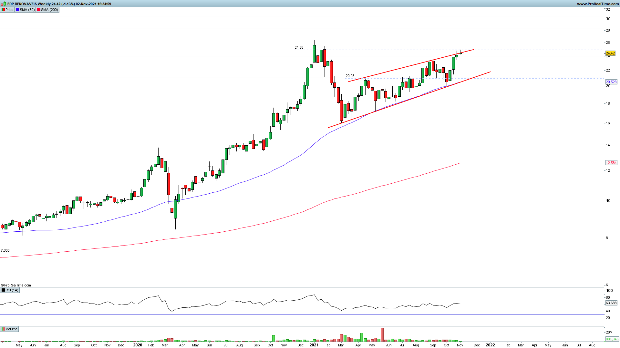Click the 63.688 RSI value tag
Viewport: 620px width, 348px height.
(x=611, y=303)
